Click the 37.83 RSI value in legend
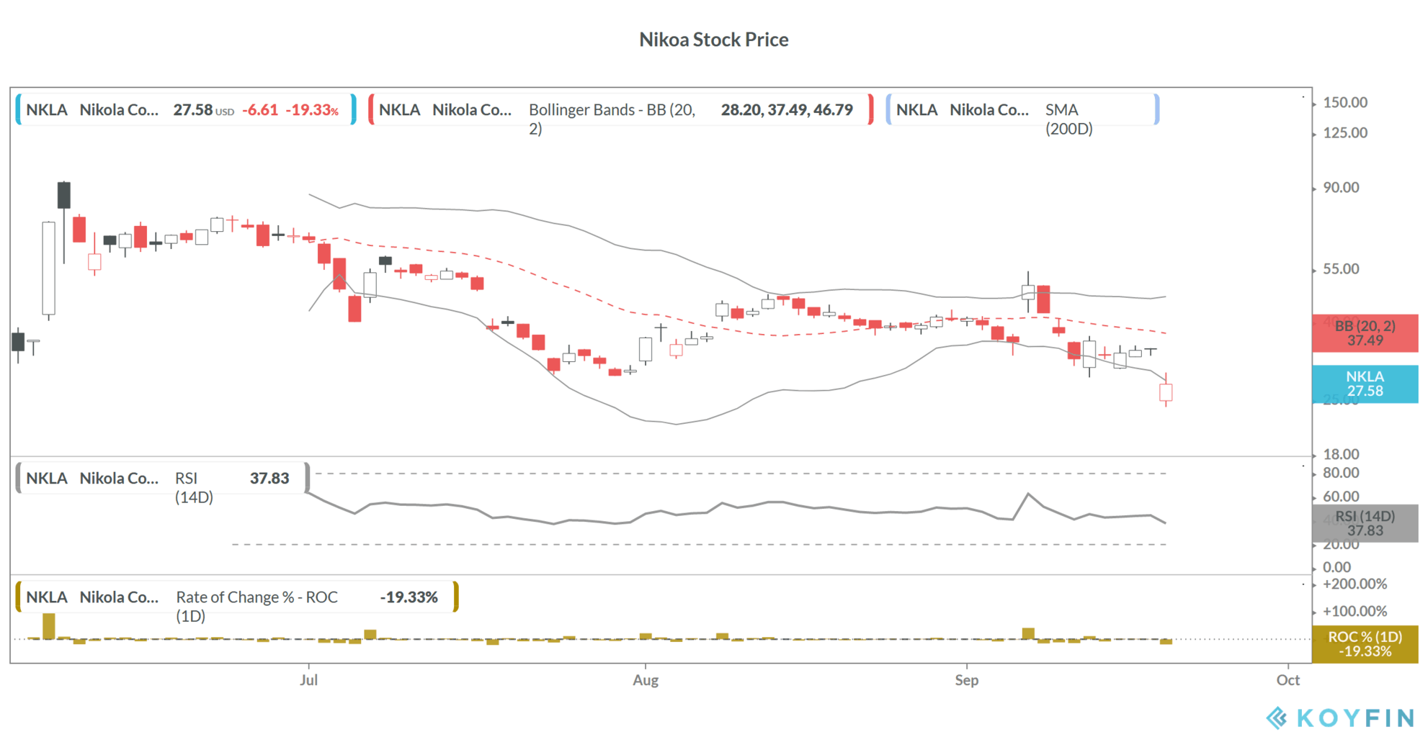1428x737 pixels. (x=269, y=479)
